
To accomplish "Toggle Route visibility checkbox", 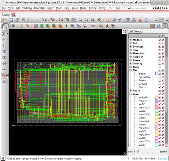I will tap(160, 91).
